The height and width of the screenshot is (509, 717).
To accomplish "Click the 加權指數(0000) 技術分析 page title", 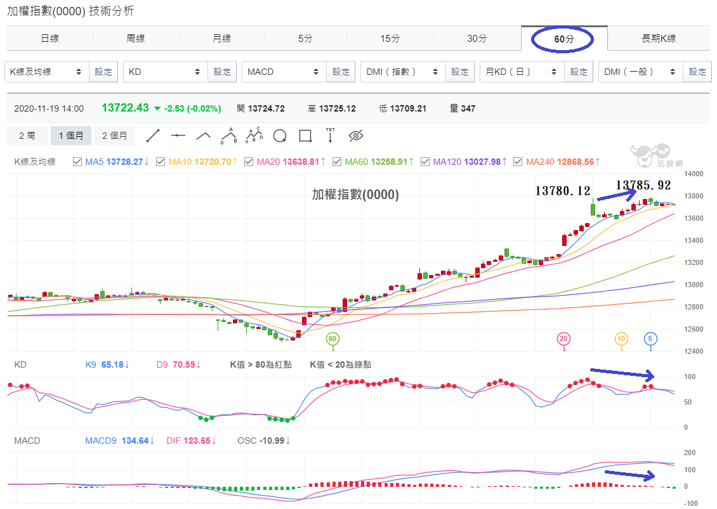I will tap(70, 11).
